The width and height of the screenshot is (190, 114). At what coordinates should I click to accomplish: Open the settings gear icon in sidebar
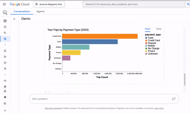pos(5,97)
